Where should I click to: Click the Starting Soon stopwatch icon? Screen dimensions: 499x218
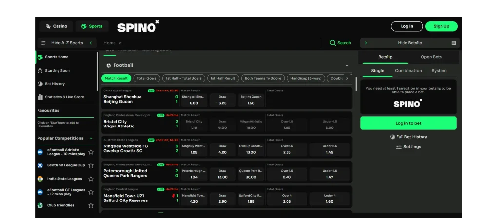point(40,71)
